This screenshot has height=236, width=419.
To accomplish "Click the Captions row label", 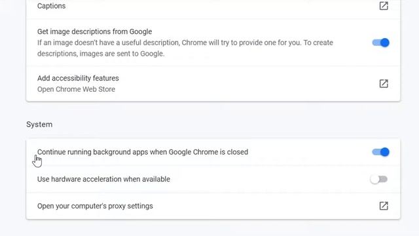I will click(51, 6).
